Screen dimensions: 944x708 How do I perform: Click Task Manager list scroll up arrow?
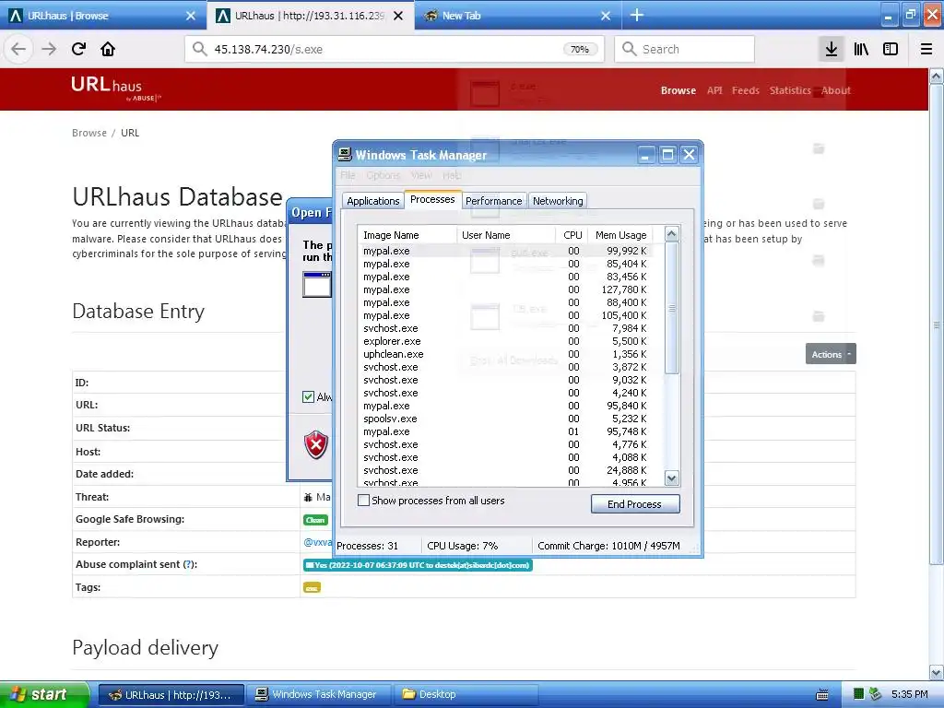672,233
